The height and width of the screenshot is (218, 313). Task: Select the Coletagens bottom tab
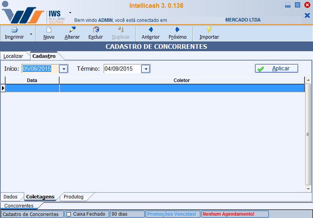pos(40,197)
